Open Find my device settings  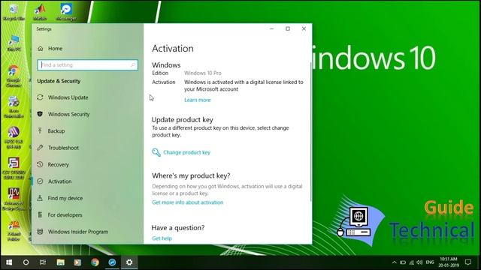[x=60, y=198]
